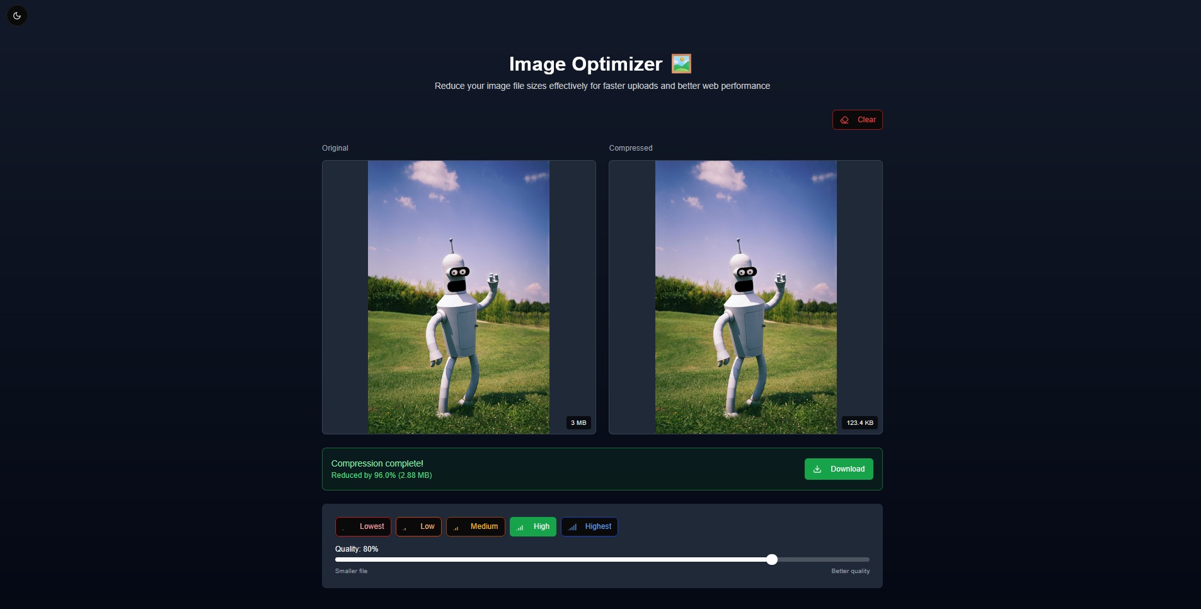
Task: Select Medium quality preset
Action: (476, 526)
